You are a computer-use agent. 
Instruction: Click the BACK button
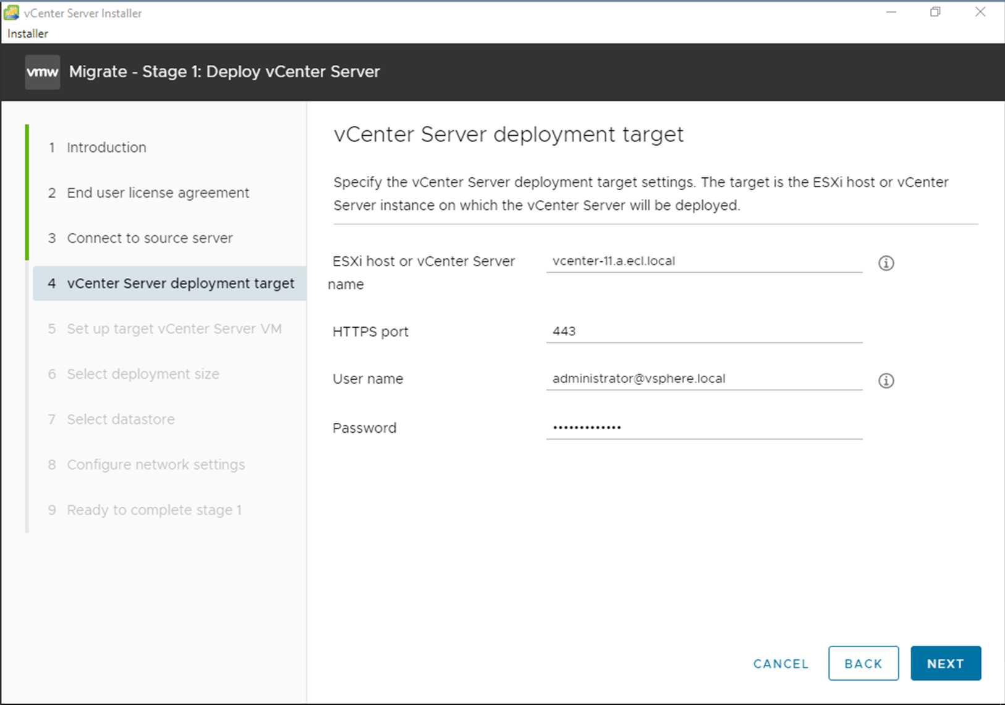pyautogui.click(x=863, y=664)
